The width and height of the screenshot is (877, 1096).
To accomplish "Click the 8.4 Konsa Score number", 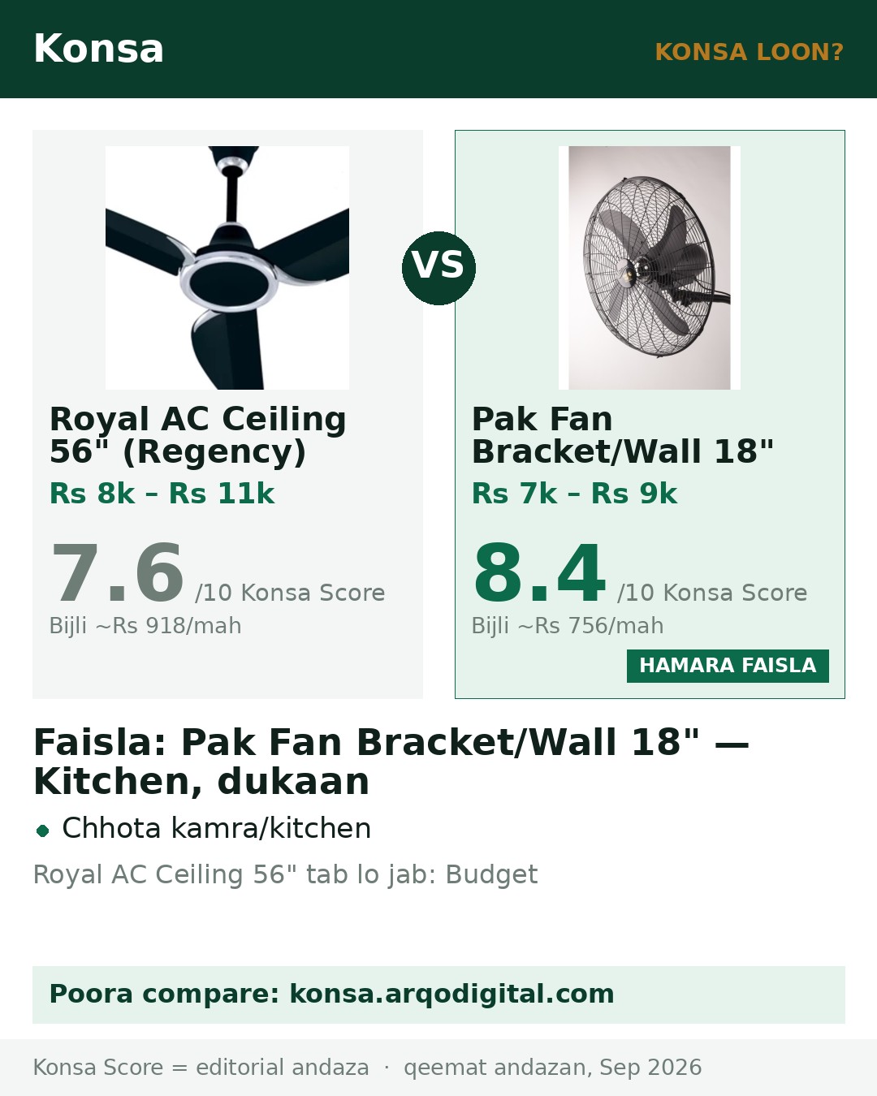I will 540,573.
